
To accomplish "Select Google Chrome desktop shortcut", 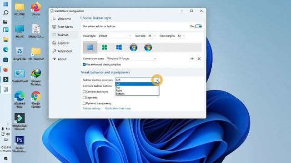I will click(36, 100).
